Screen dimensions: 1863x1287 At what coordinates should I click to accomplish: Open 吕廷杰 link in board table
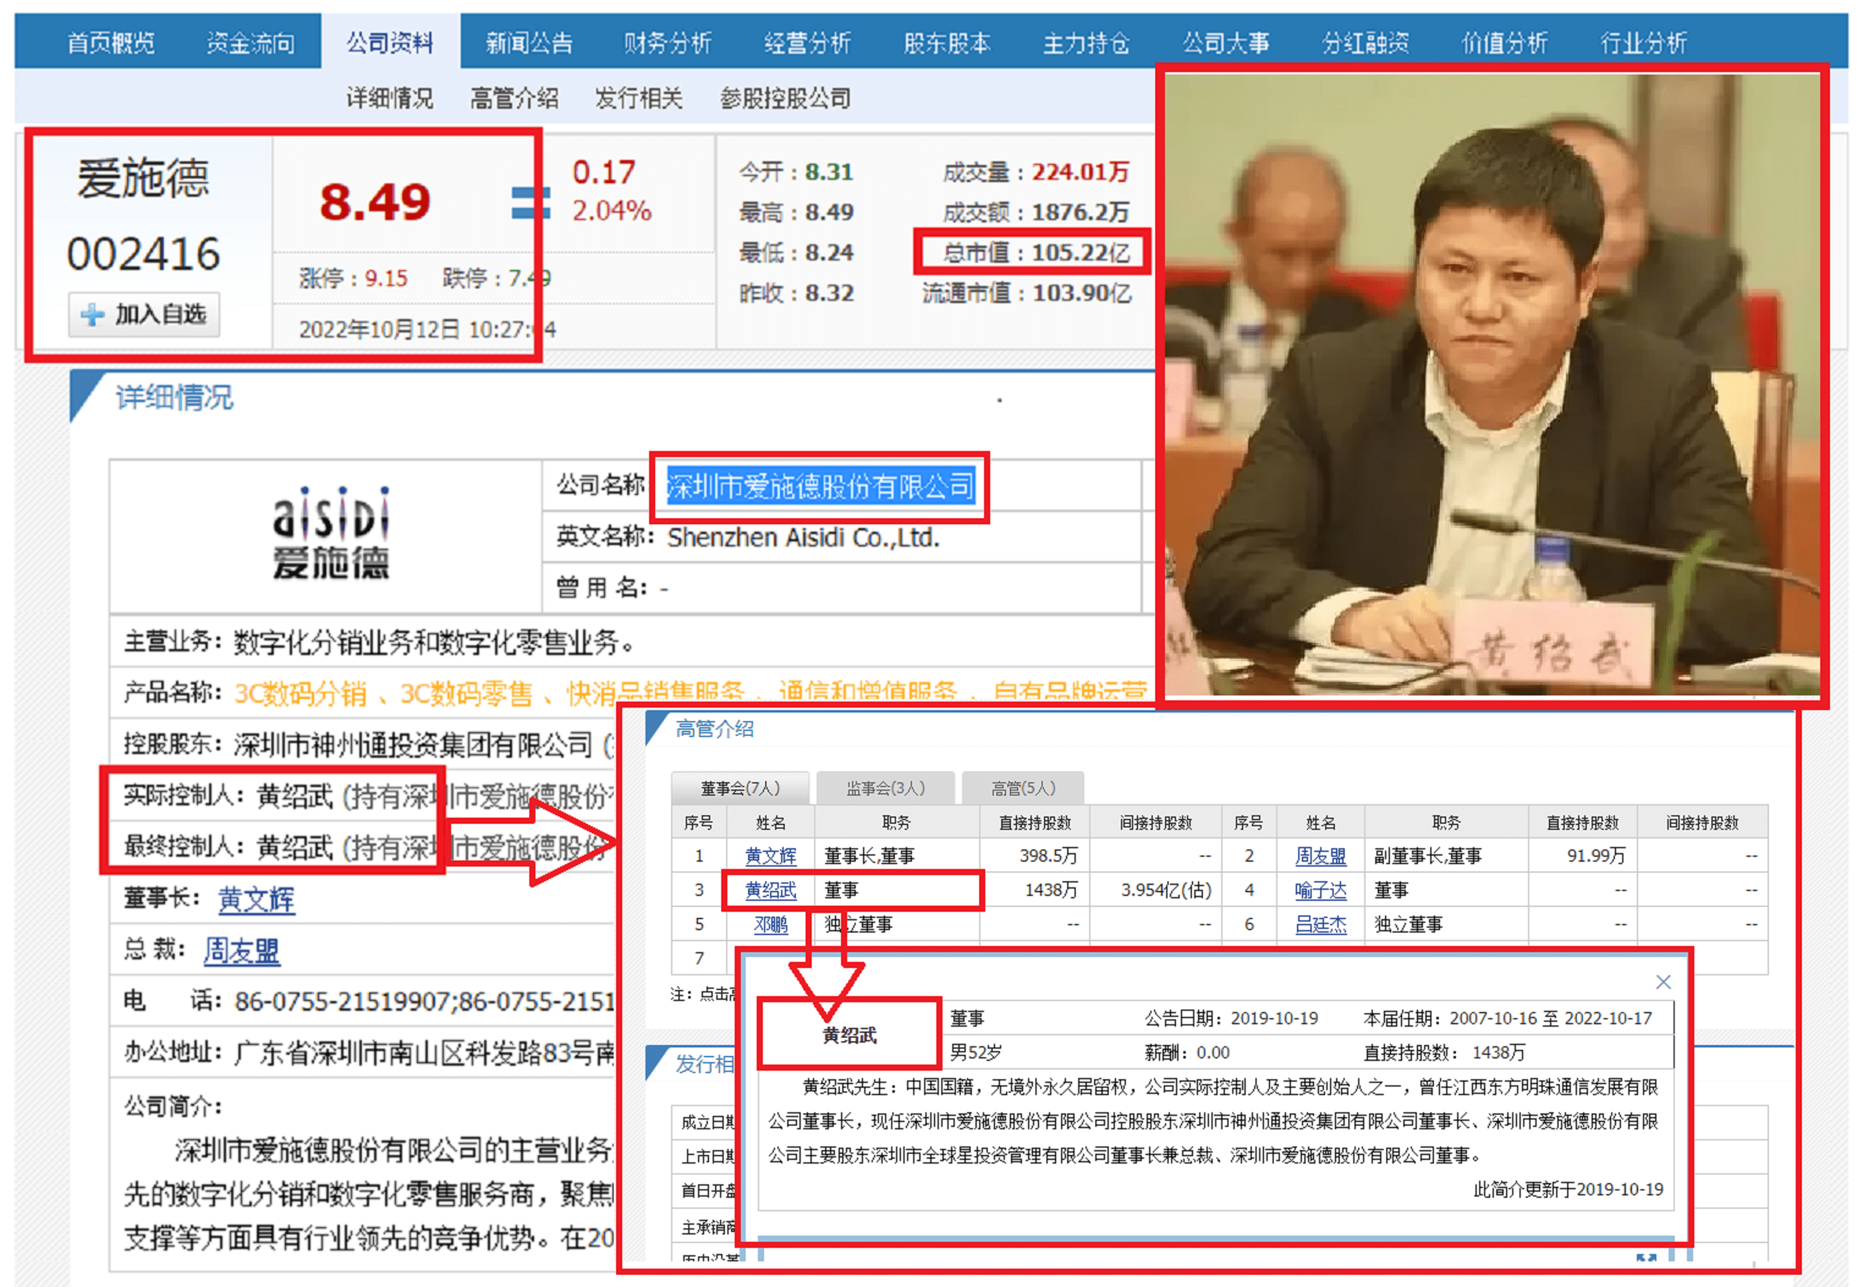1320,924
